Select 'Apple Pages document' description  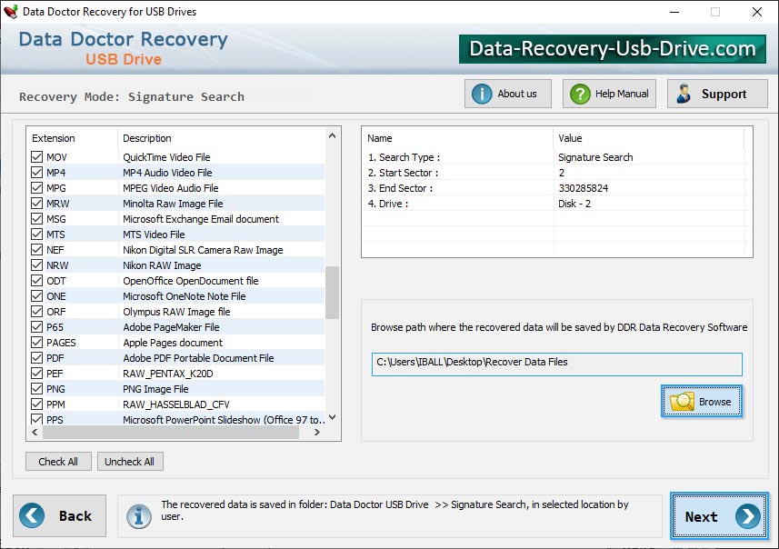173,343
